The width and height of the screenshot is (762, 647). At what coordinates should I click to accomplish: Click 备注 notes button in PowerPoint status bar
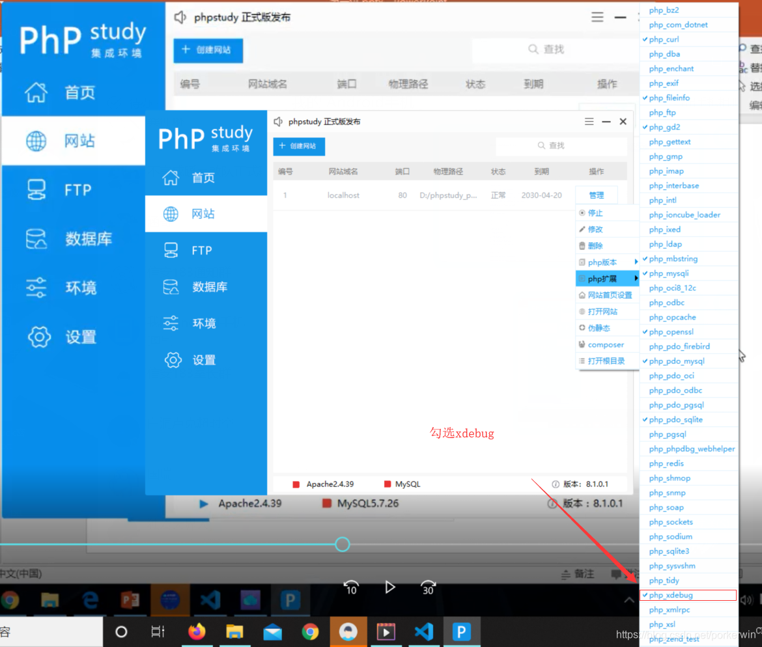click(578, 574)
